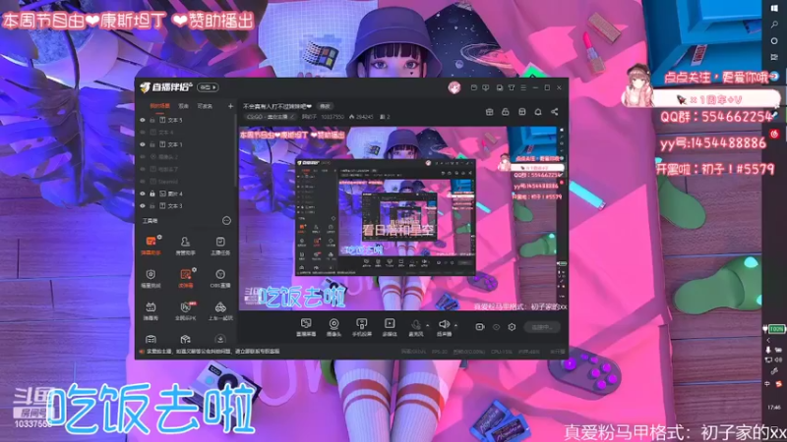Open the 主播任务 tool
787x442 pixels.
tap(219, 246)
